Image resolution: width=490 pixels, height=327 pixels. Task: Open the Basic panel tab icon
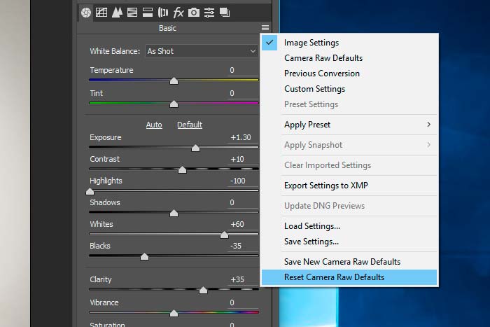[x=86, y=13]
